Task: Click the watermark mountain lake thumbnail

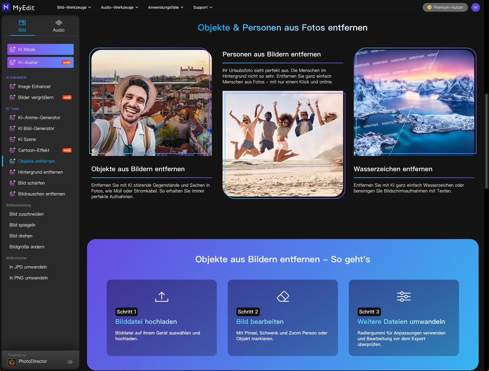Action: click(x=414, y=102)
